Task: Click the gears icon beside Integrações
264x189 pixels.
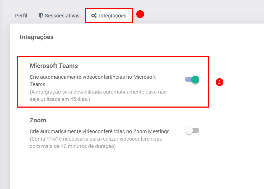Action: pyautogui.click(x=94, y=16)
